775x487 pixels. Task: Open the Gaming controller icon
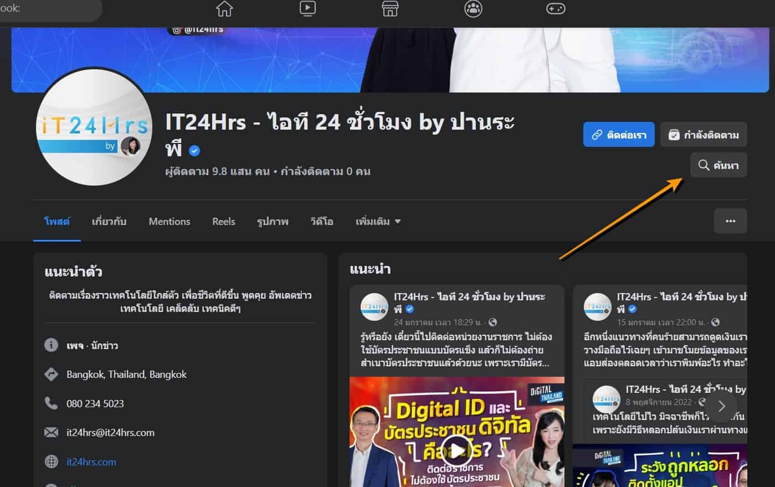(x=556, y=9)
